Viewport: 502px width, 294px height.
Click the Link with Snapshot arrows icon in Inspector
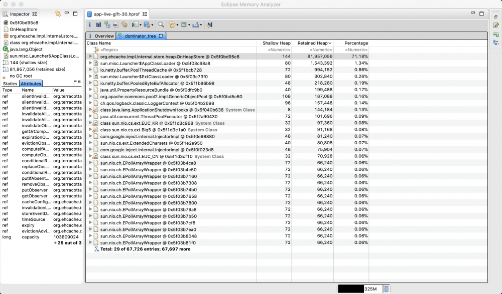pos(58,14)
